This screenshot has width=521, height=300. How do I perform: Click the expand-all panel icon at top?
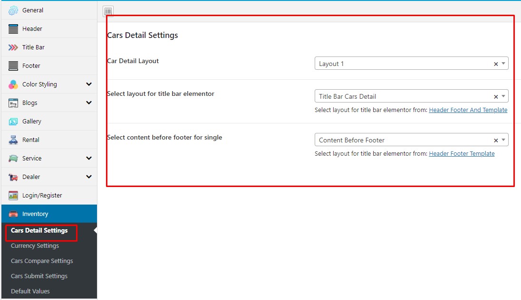click(108, 11)
